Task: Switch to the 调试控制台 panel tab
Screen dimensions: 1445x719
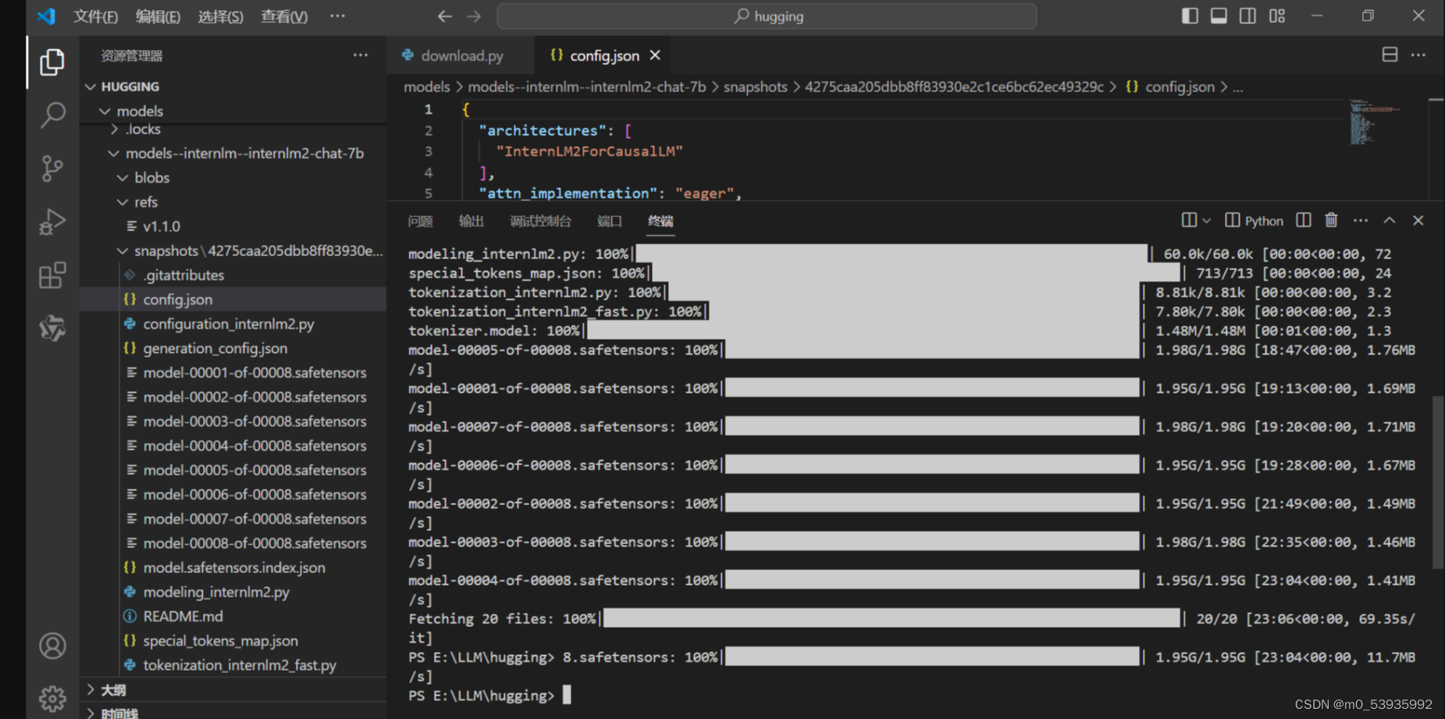Action: point(540,221)
